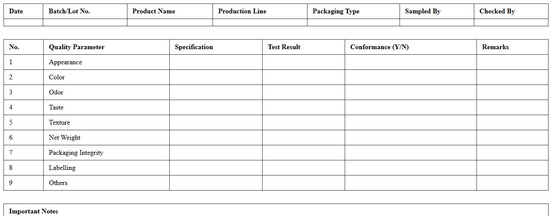
Task: Click the Quality Parameter column header
Action: [x=76, y=47]
